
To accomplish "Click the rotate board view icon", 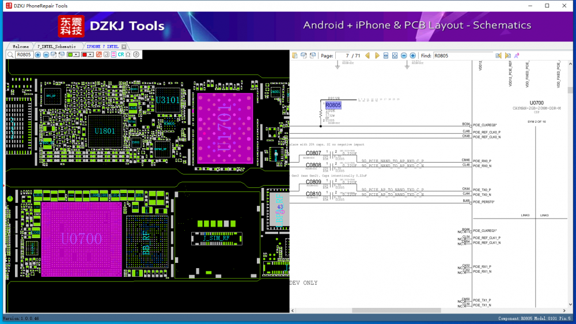I will click(136, 55).
